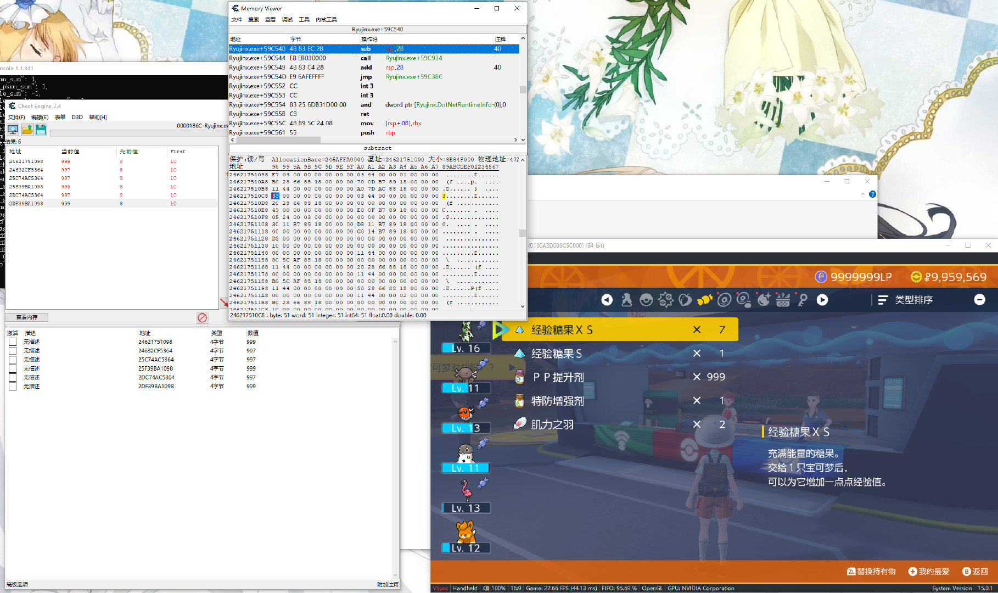Open the 帮助(H) menu in Cheat Engine
The height and width of the screenshot is (593, 998).
[x=98, y=118]
